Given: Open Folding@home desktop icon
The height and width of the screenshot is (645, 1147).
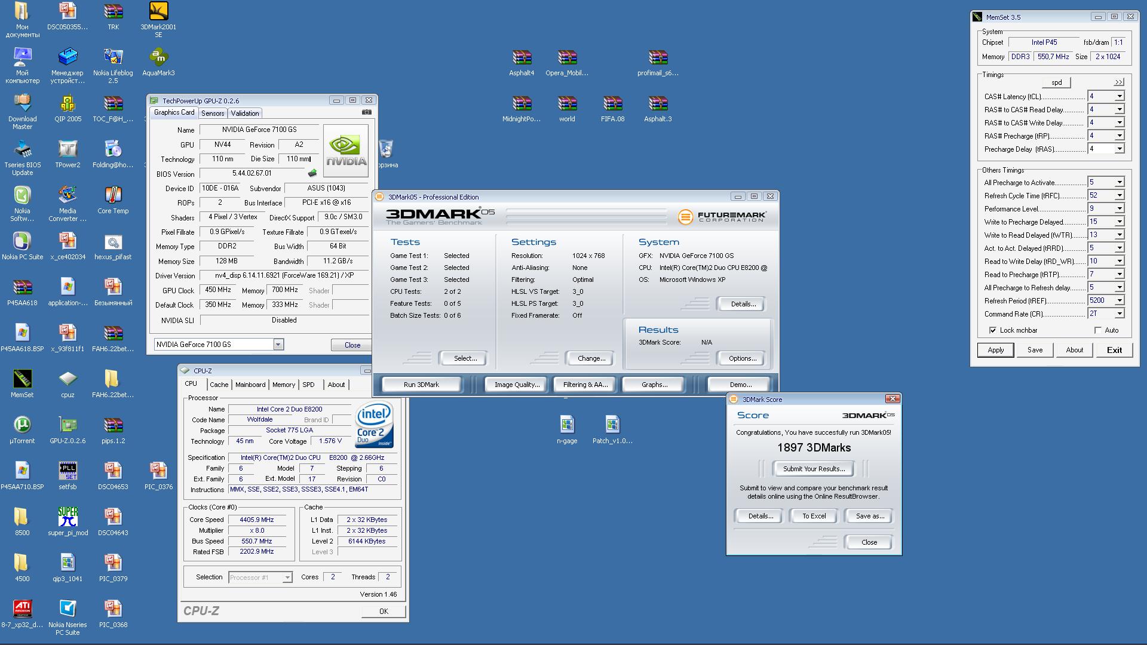Looking at the screenshot, I should pos(113,154).
